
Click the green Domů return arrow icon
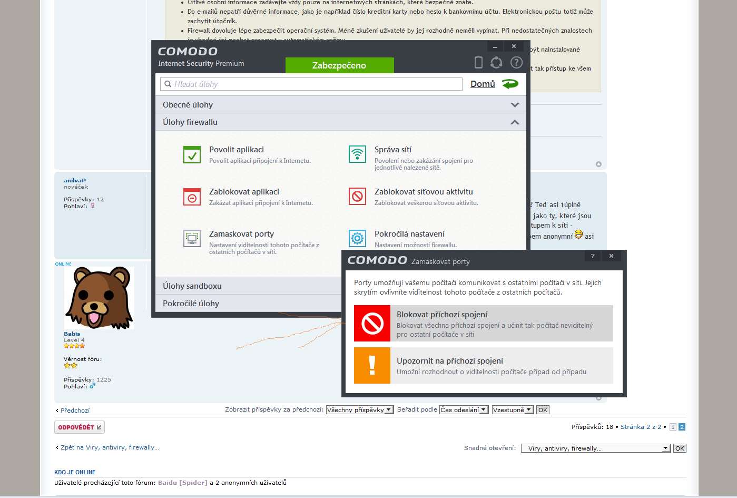510,84
